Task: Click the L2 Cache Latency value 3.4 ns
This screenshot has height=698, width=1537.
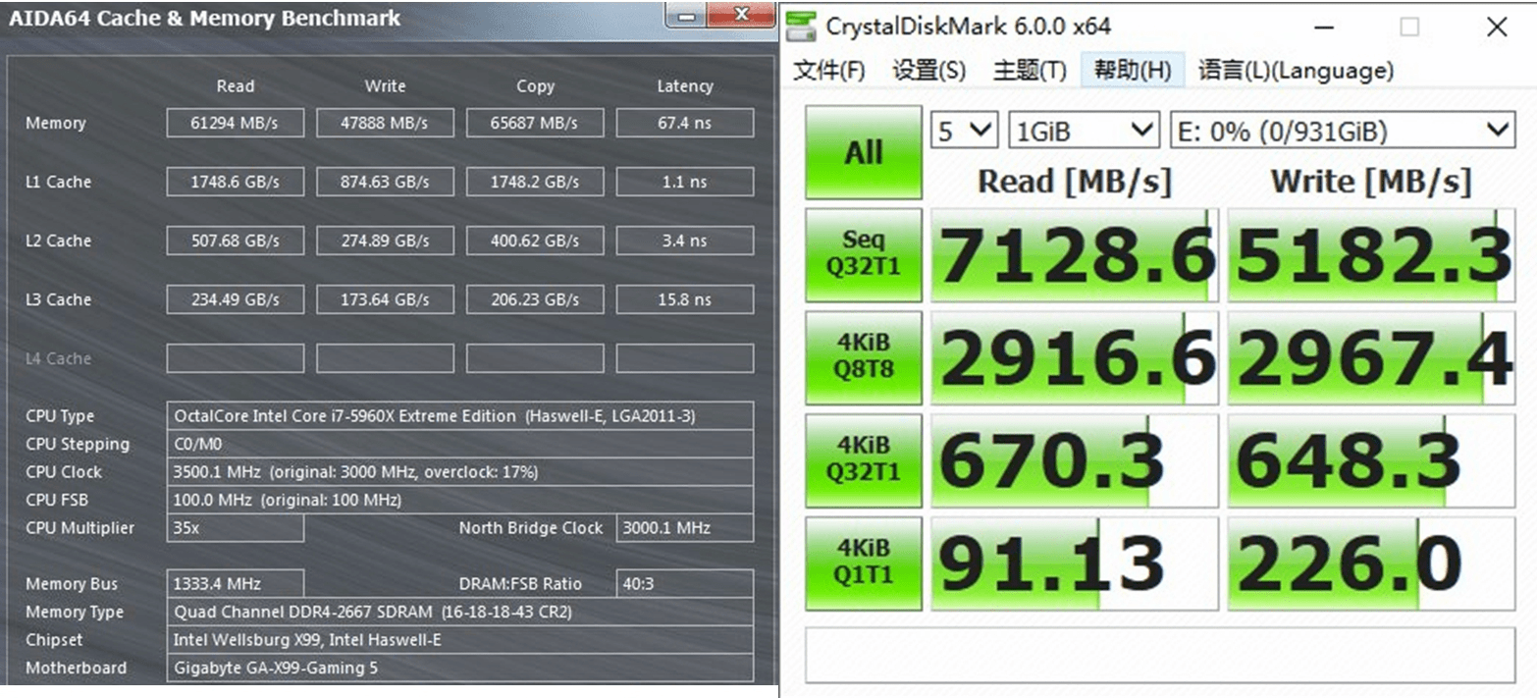Action: (x=685, y=241)
